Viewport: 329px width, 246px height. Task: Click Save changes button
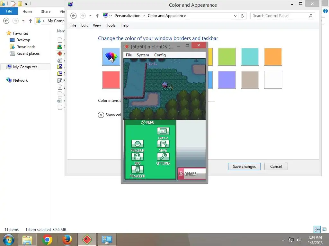click(244, 167)
